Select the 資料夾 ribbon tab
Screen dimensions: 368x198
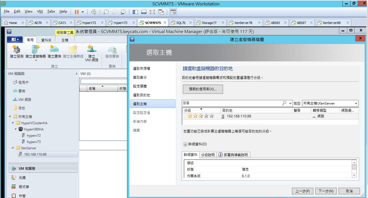coord(46,40)
